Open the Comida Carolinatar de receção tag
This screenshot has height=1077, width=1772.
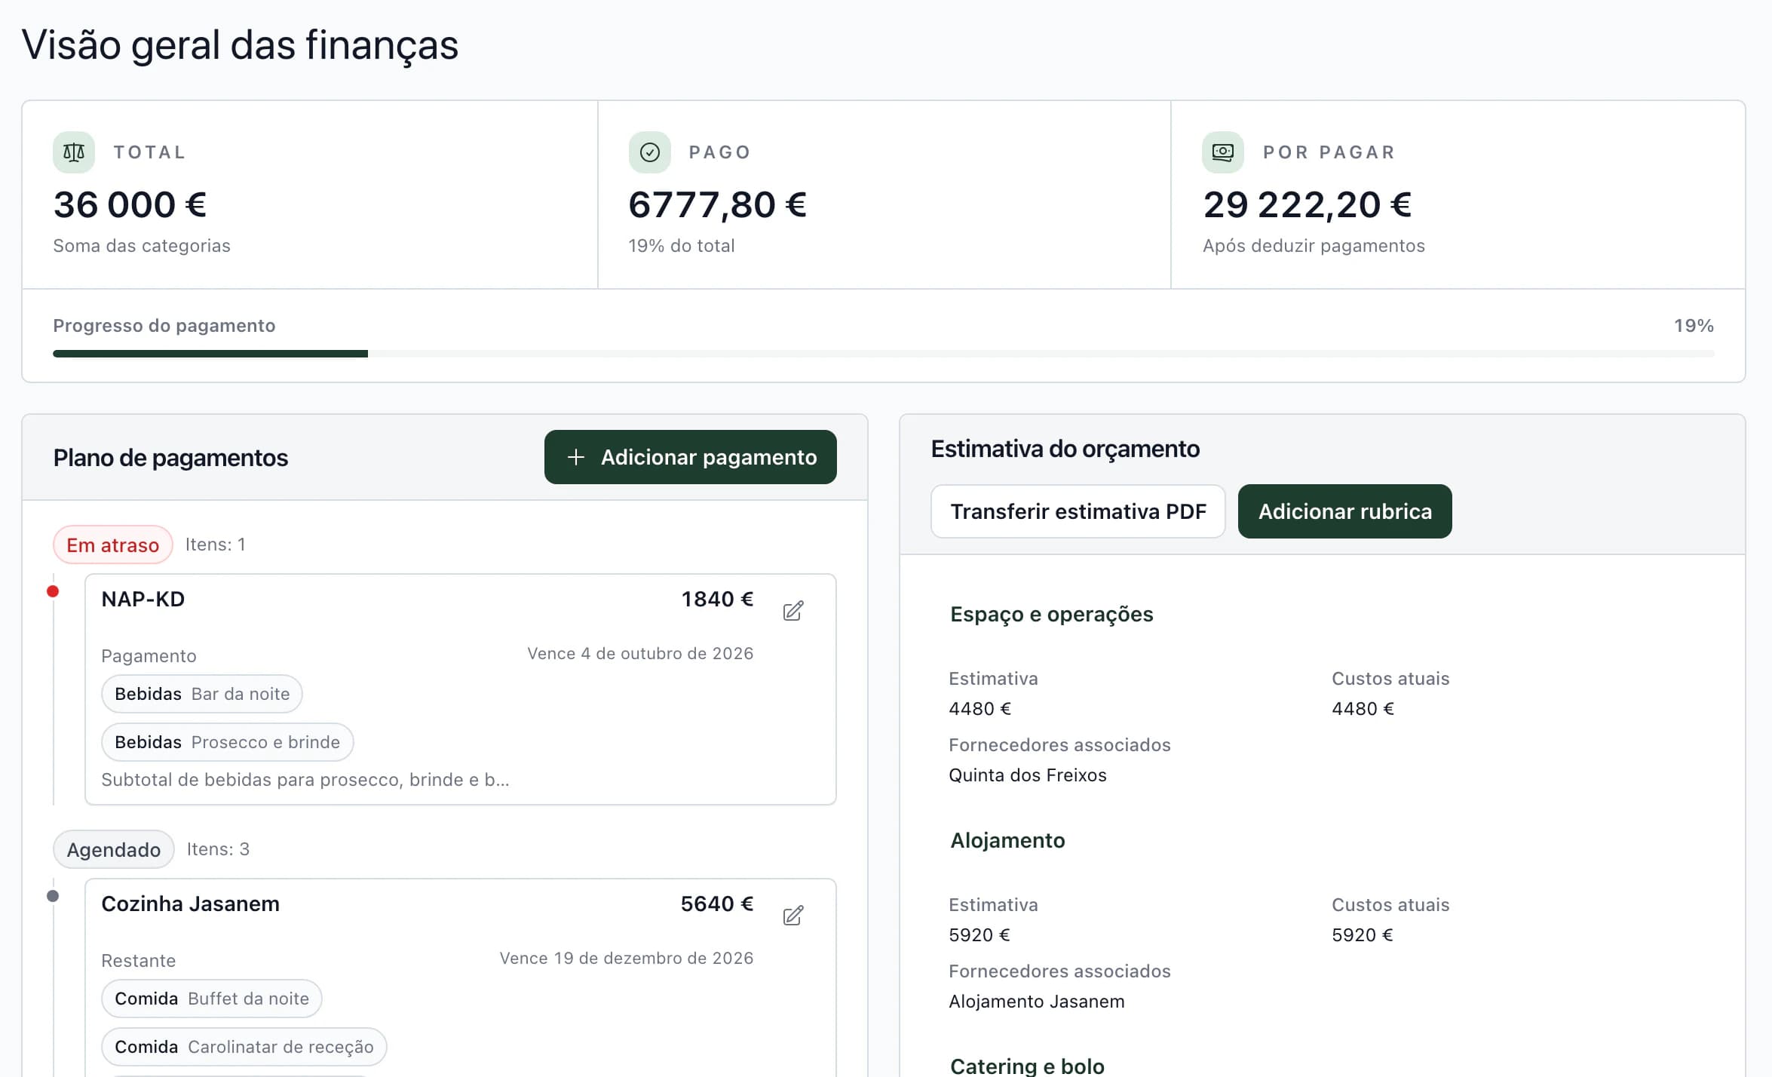[x=244, y=1047]
